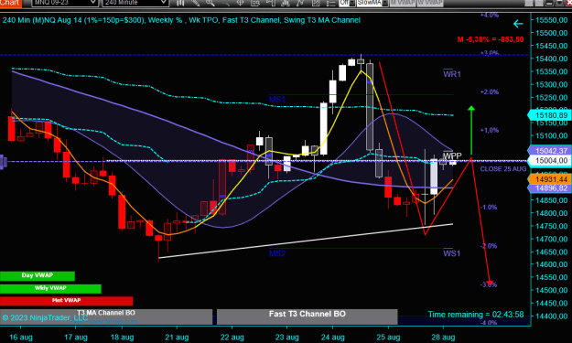Toggle the crosshair cursor icon
Viewport: 572px width, 343px height.
(241, 3)
